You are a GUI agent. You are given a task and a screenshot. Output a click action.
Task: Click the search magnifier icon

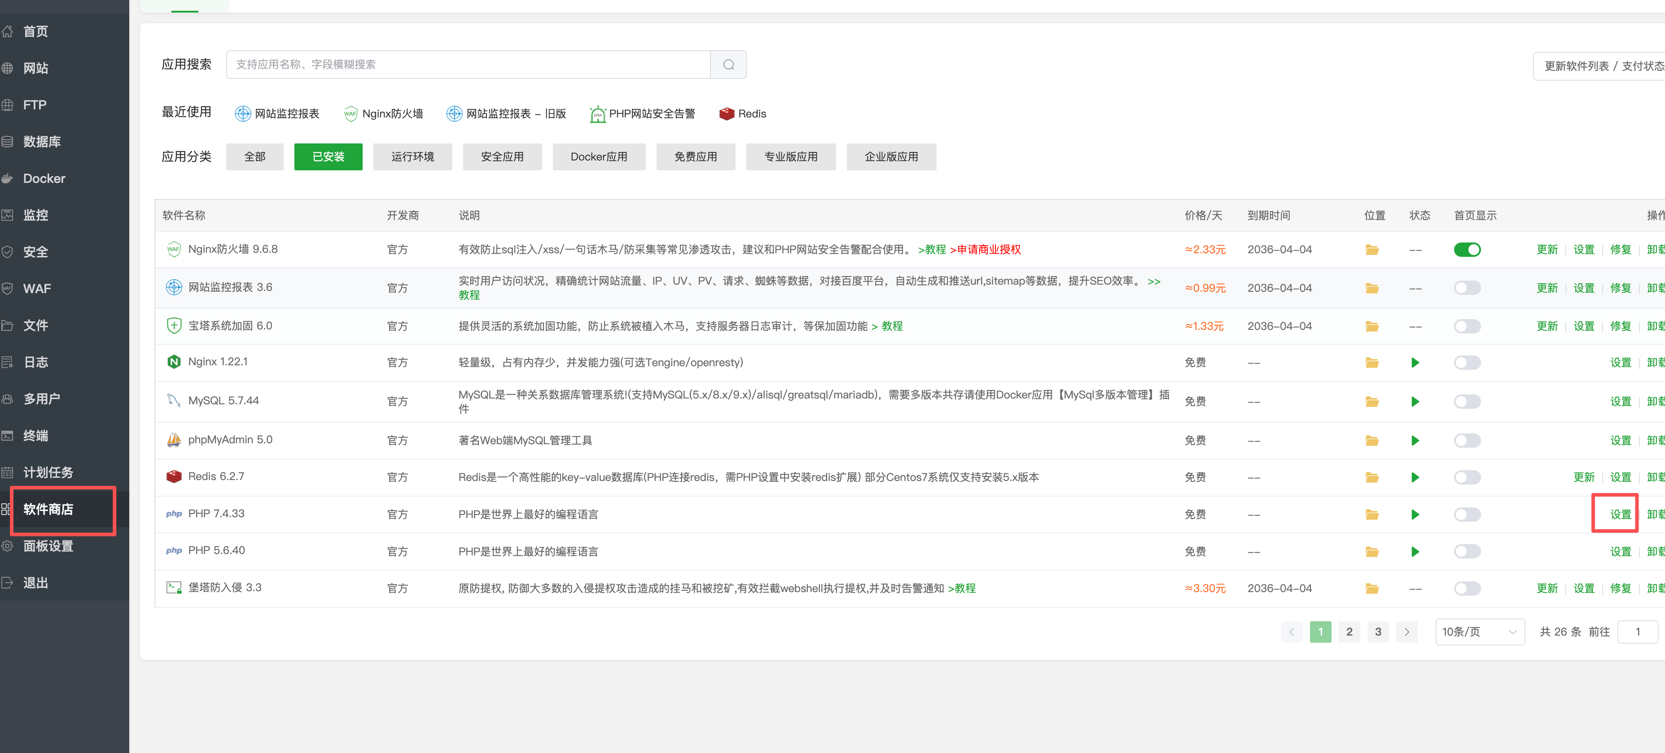pyautogui.click(x=728, y=65)
